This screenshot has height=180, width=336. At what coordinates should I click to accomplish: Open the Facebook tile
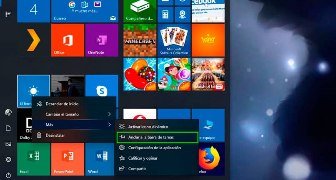coord(208,11)
